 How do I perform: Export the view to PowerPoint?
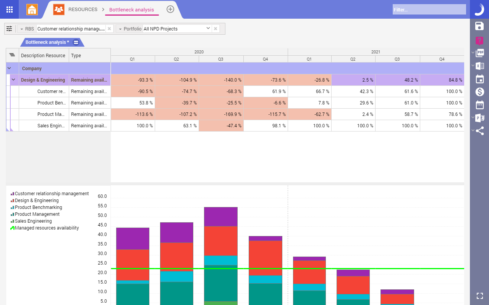(481, 118)
